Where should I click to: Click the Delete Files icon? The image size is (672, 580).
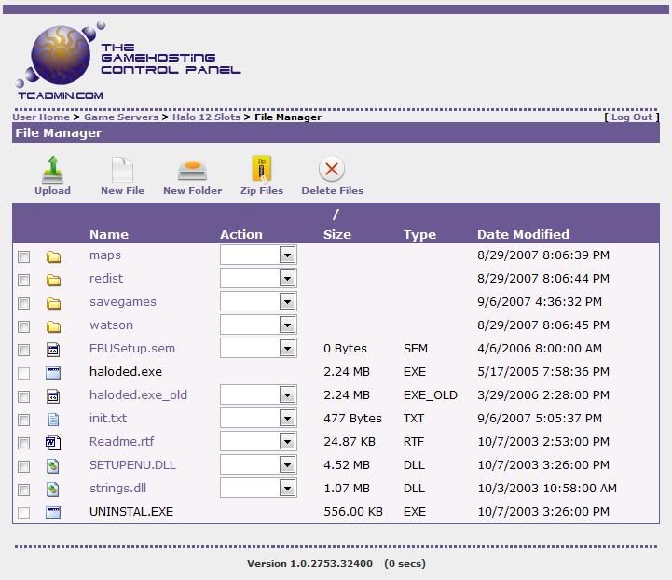pos(332,170)
